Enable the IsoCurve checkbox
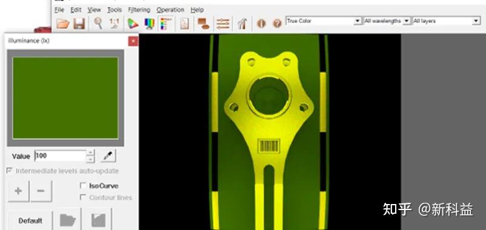This screenshot has height=230, width=486. [83, 185]
